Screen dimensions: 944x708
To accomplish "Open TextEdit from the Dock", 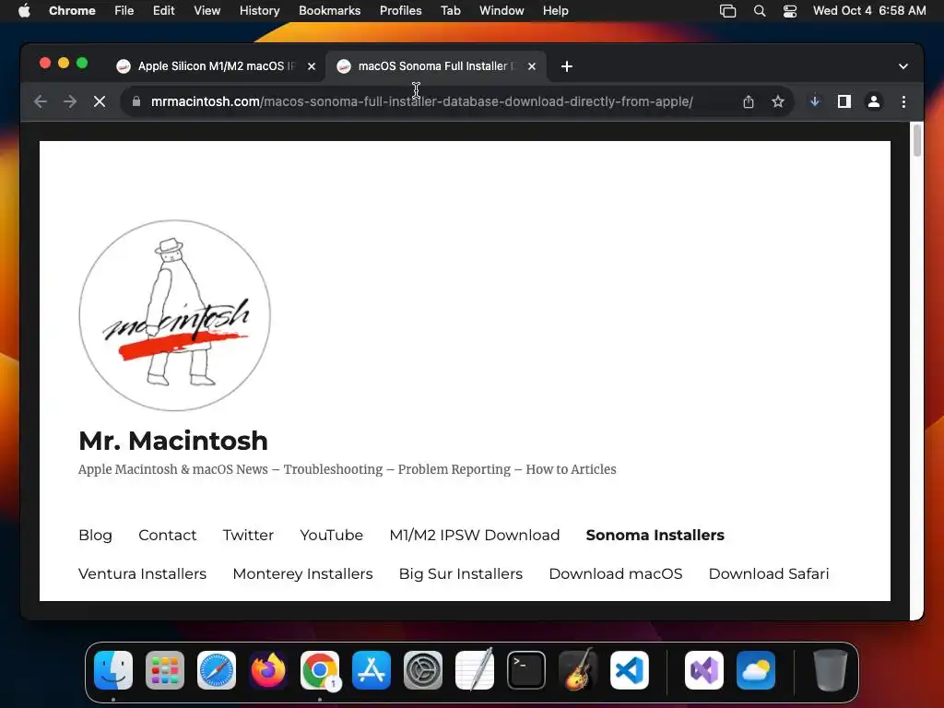I will (x=475, y=669).
